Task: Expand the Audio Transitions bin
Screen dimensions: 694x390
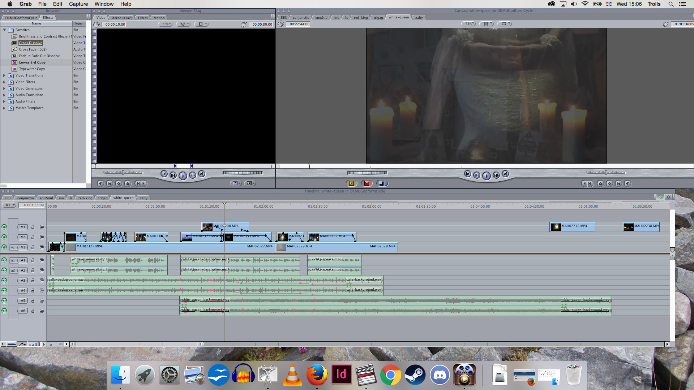Action: [x=4, y=95]
